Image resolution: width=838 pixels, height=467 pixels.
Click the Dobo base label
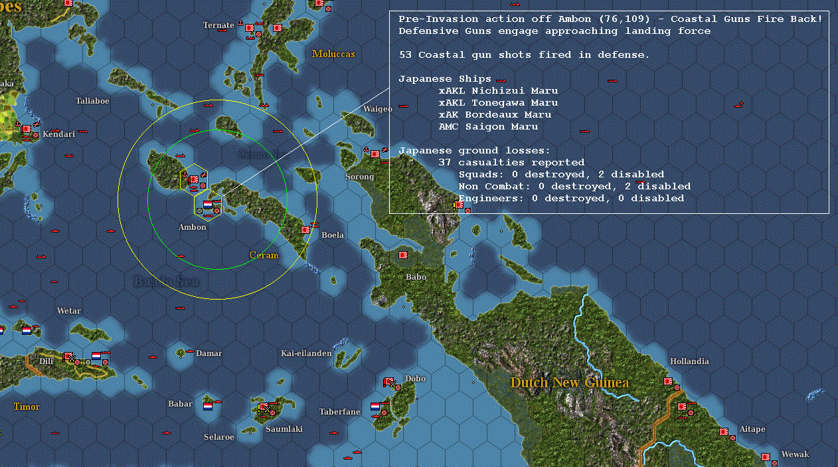(x=415, y=379)
